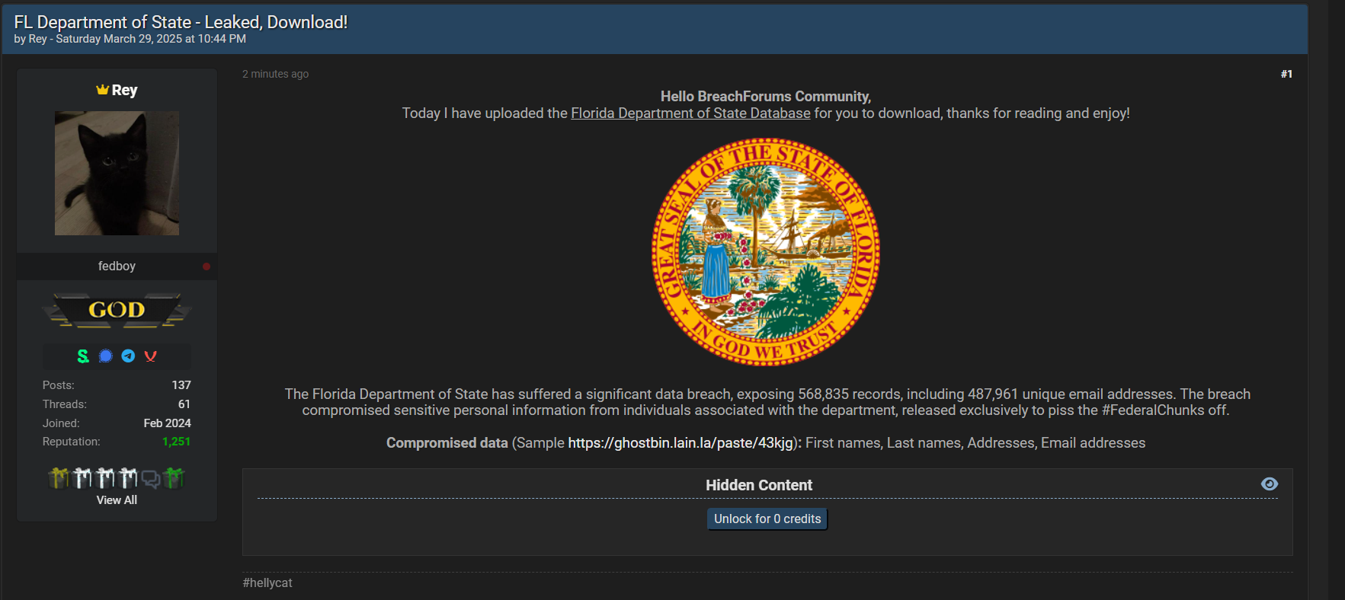Click the GOD rank badge
Screen dimensions: 1345x600
[x=117, y=311]
